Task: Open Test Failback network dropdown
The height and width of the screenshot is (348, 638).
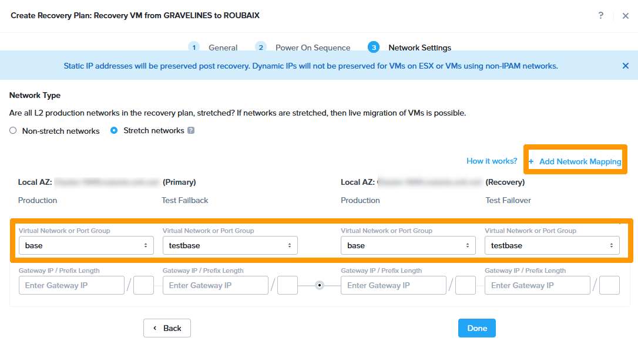Action: point(230,245)
